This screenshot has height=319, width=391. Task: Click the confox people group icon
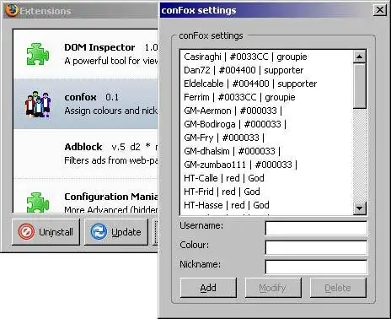[38, 104]
